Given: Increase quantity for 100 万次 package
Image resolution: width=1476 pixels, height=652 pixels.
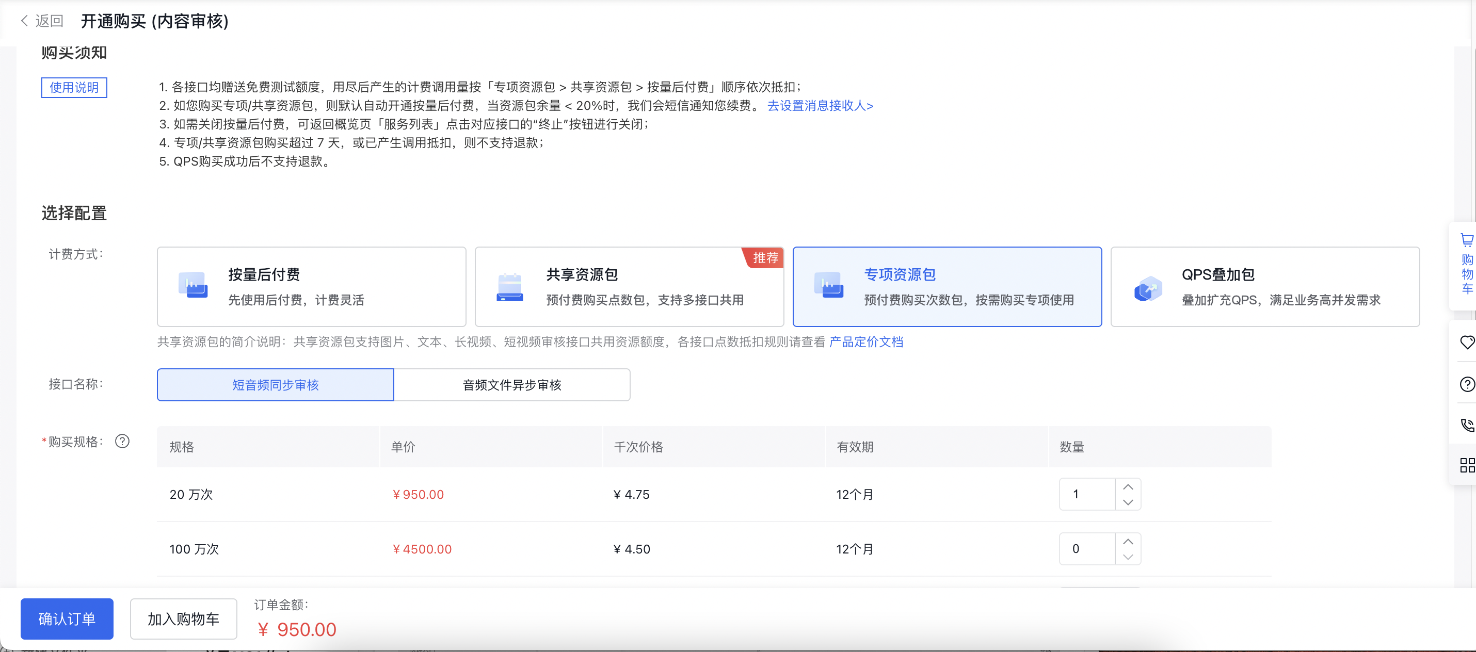Looking at the screenshot, I should pos(1128,542).
